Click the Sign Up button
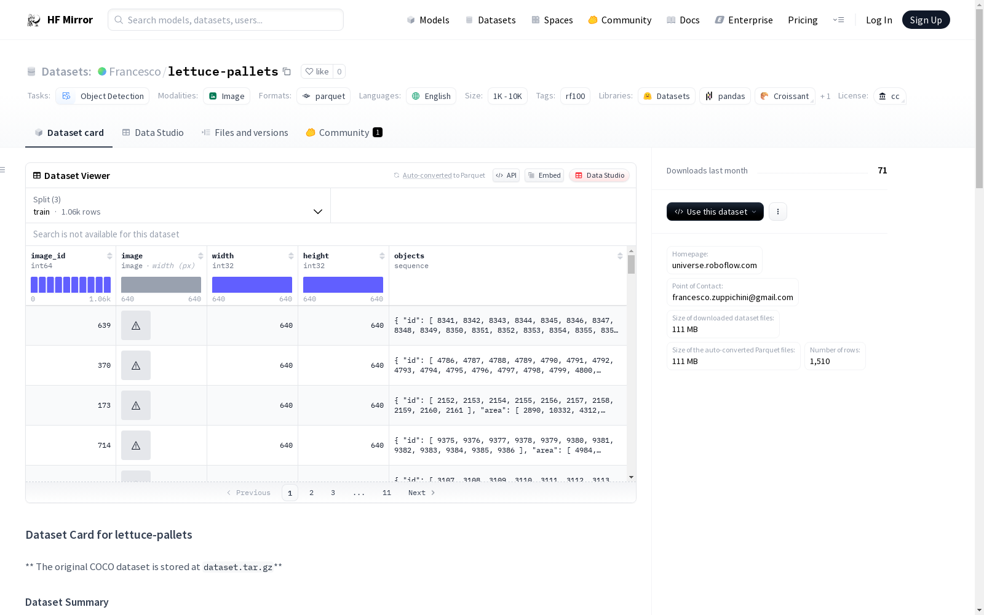The width and height of the screenshot is (984, 615). [x=926, y=20]
